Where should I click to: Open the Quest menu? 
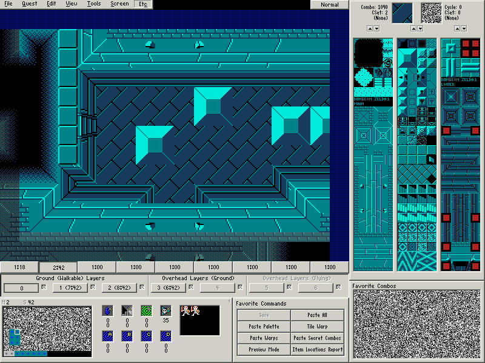[29, 4]
